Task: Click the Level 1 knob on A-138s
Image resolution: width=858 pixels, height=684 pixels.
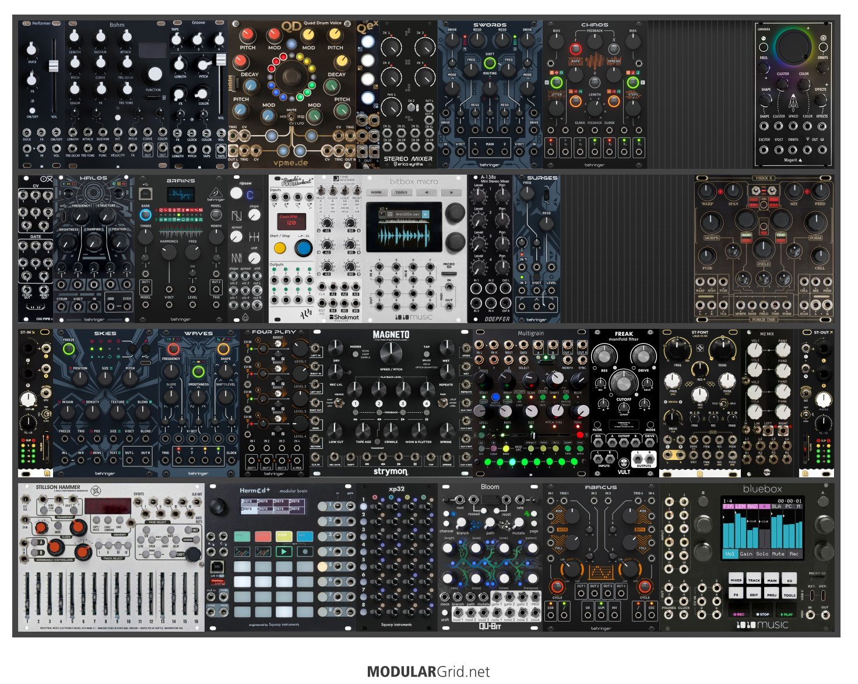Action: click(x=479, y=194)
